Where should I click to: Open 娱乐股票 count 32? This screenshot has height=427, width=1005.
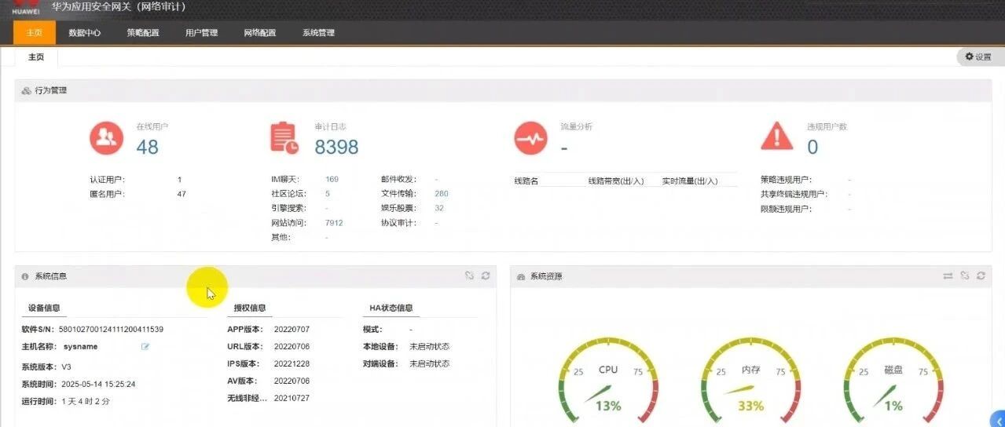439,208
